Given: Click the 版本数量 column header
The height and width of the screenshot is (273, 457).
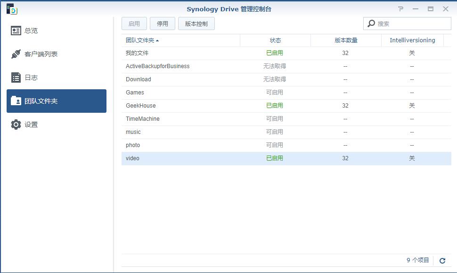Looking at the screenshot, I should click(x=346, y=40).
